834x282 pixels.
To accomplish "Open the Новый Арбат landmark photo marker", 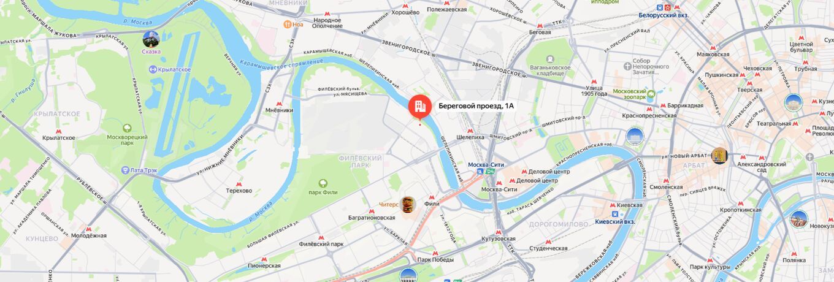I will (x=719, y=156).
